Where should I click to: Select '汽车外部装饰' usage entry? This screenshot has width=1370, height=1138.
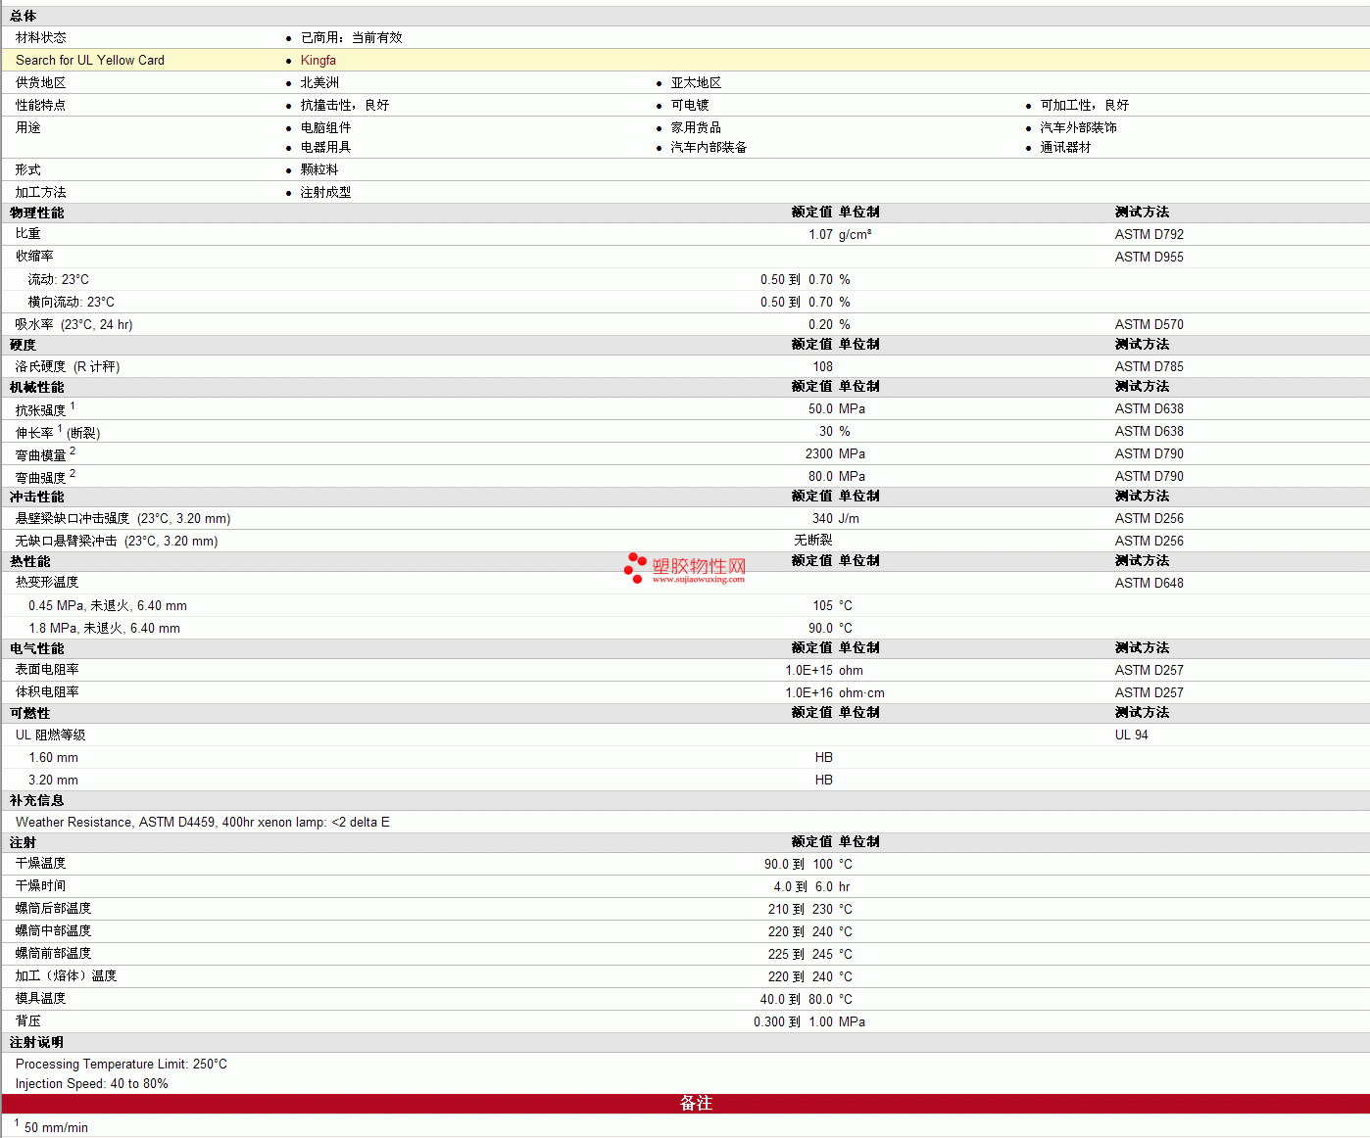[x=1078, y=127]
